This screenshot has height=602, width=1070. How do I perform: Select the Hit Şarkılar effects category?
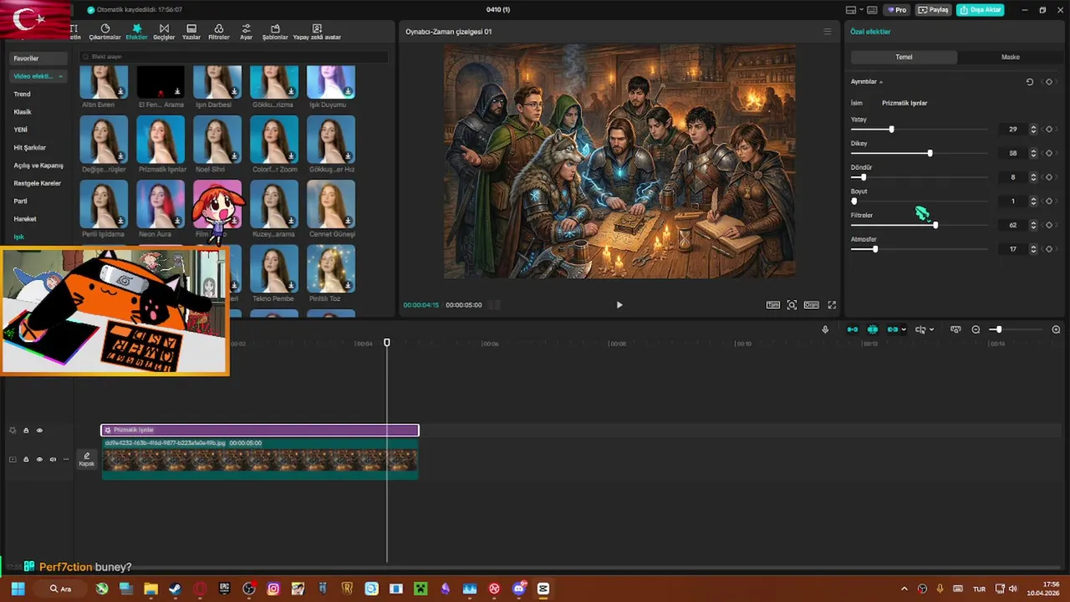pyautogui.click(x=30, y=148)
